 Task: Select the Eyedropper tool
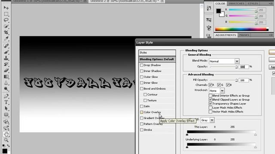[6, 38]
